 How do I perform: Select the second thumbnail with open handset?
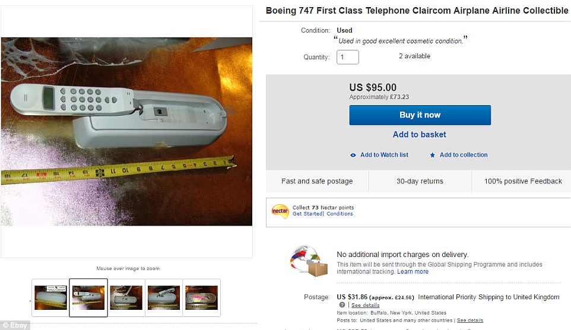[88, 298]
